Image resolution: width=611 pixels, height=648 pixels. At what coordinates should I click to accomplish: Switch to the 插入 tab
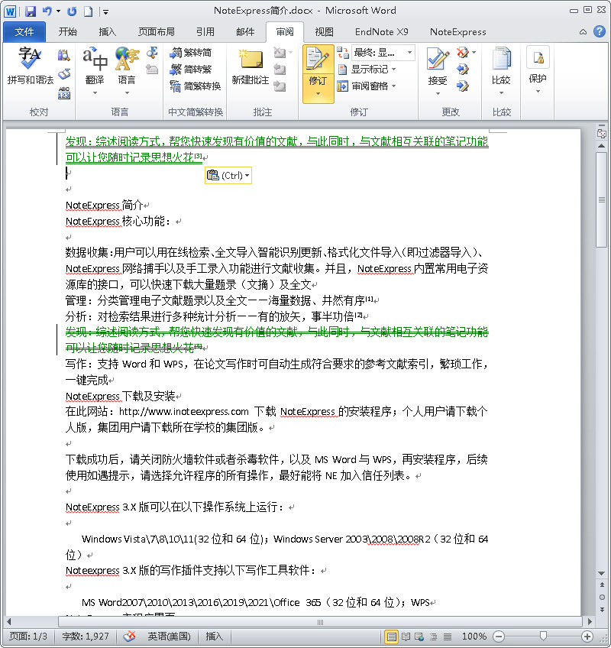coord(108,32)
